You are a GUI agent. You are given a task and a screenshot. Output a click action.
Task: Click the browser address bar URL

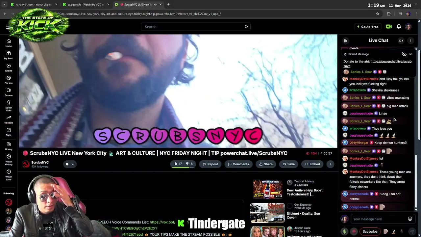(x=140, y=14)
